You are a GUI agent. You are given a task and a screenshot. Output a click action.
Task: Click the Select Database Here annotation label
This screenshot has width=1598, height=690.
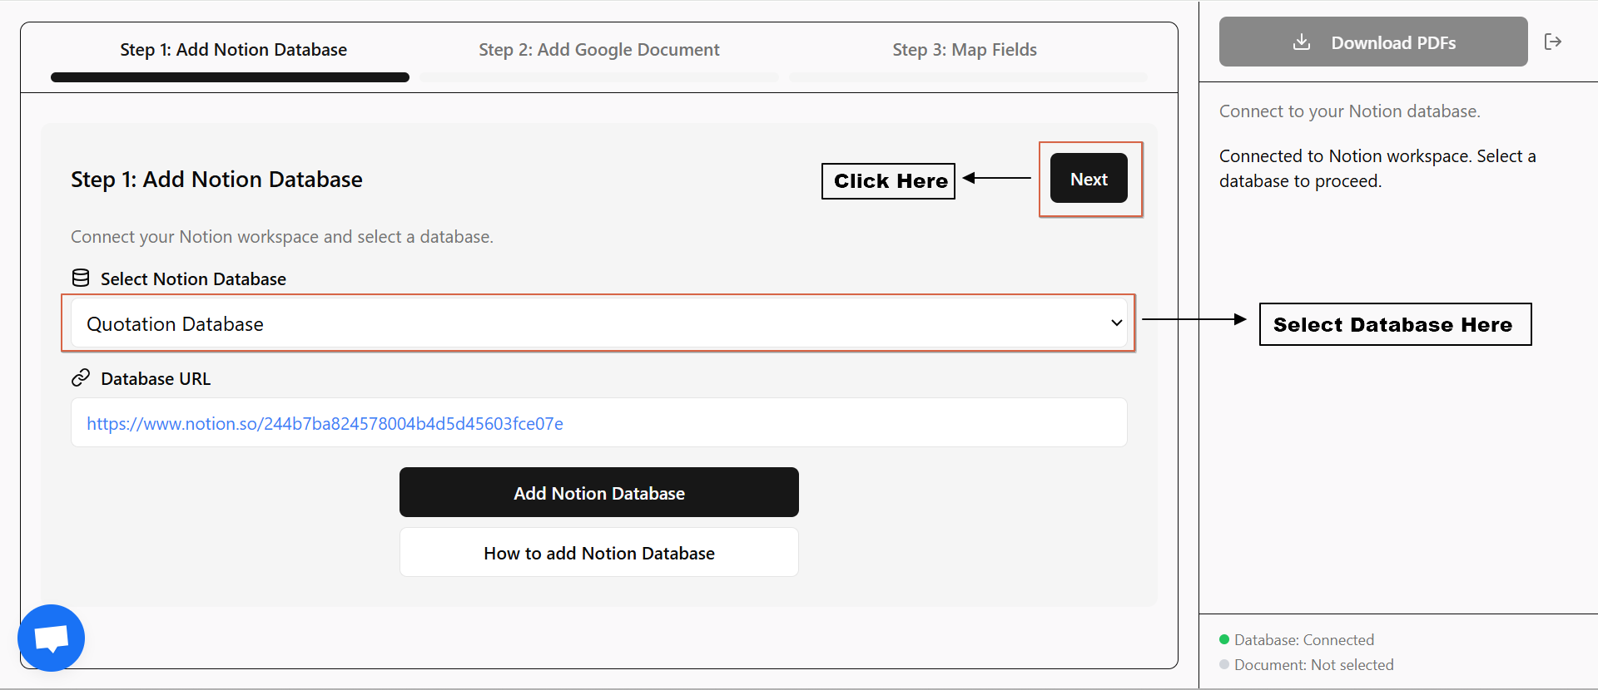tap(1394, 324)
